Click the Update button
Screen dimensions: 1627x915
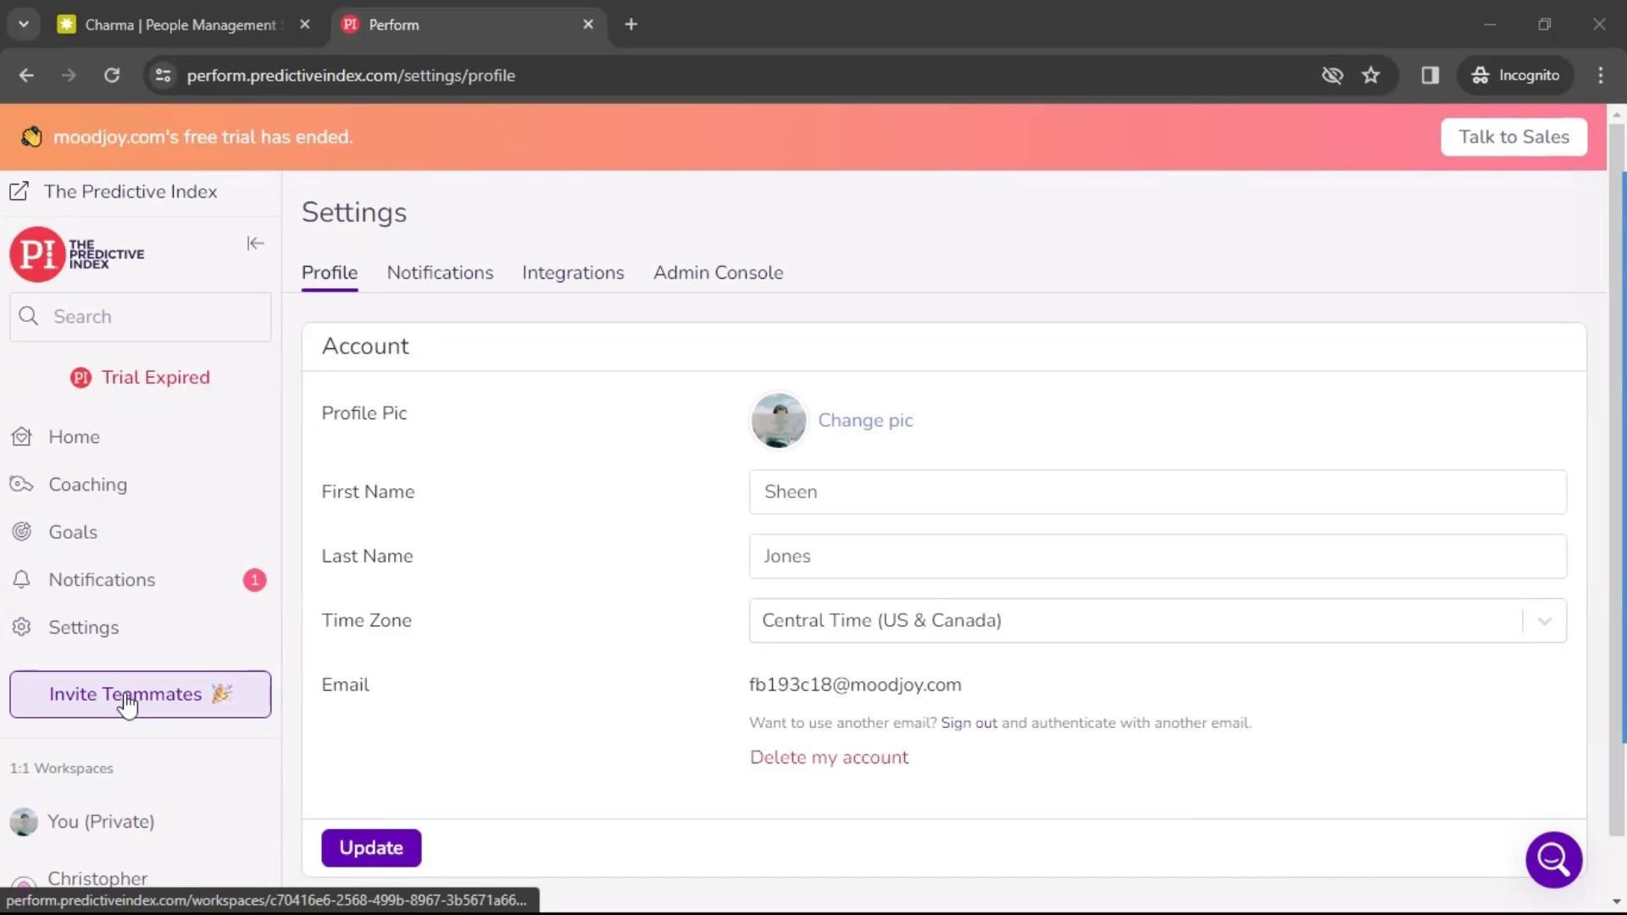pyautogui.click(x=370, y=848)
